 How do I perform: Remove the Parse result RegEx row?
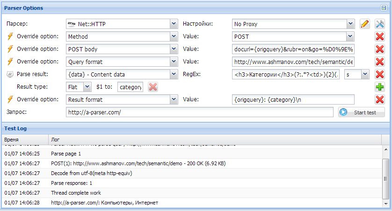tap(380, 74)
